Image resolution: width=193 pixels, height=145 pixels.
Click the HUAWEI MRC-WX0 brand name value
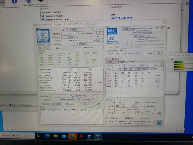(x=121, y=18)
